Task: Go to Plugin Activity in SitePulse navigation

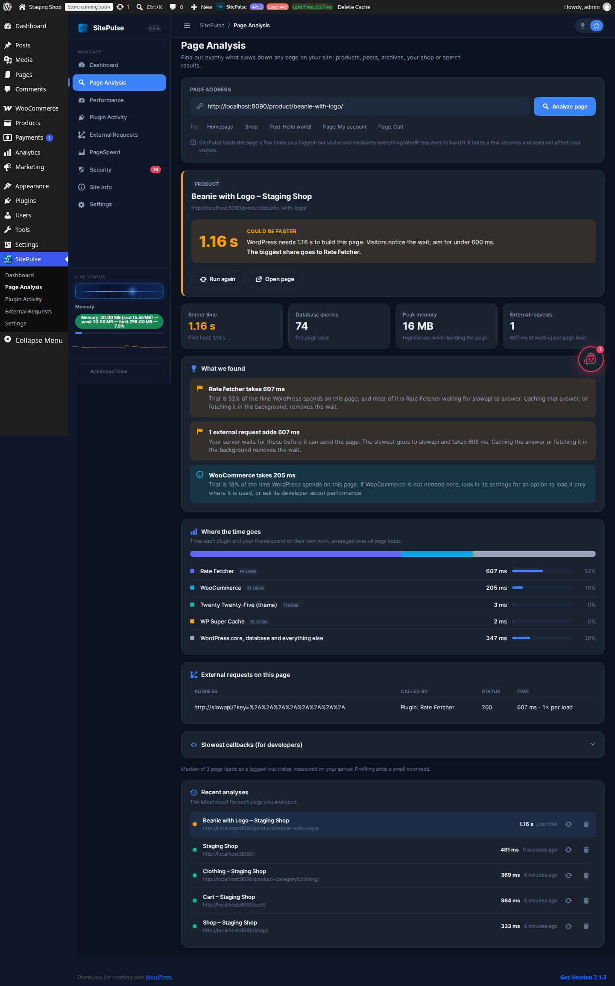Action: 119,117
